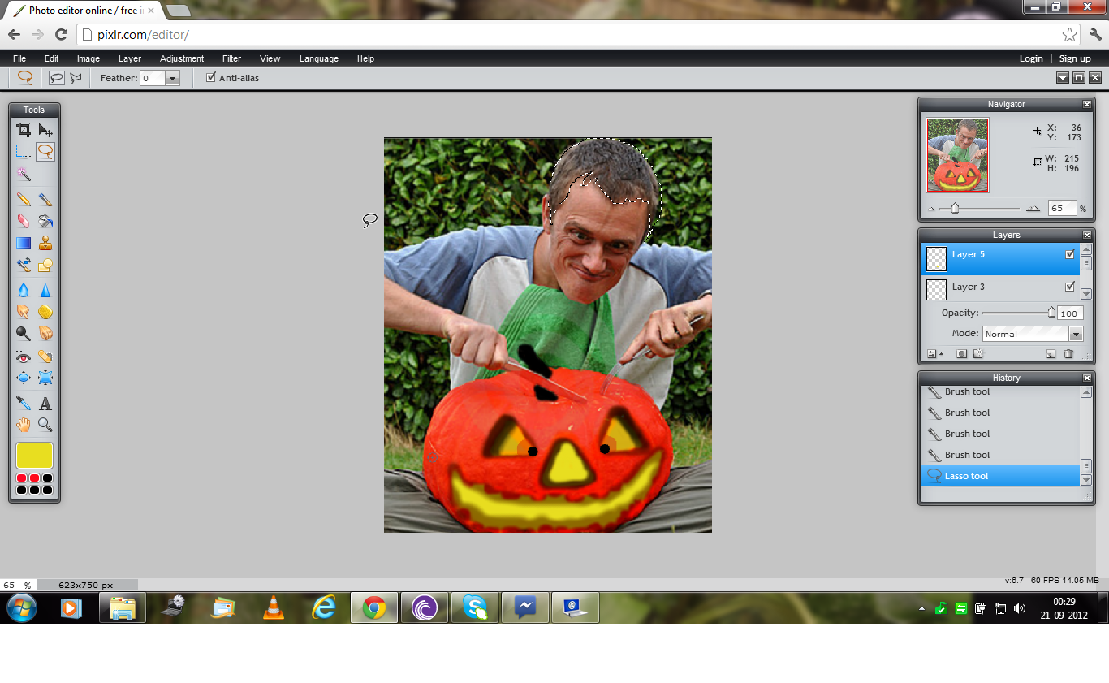Select the Burn tool

(45, 333)
